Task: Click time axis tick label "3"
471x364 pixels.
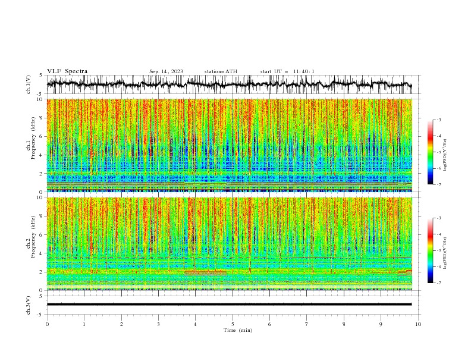Action: point(158,324)
